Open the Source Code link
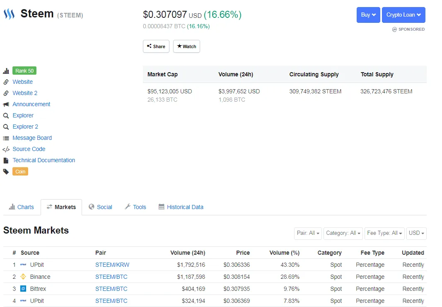Image resolution: width=442 pixels, height=307 pixels. point(29,149)
